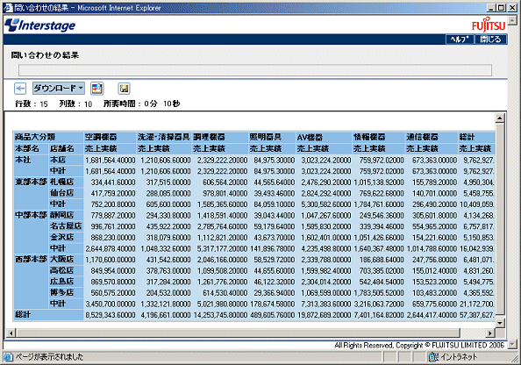Click the 情報機器 column header
Image resolution: width=521 pixels, height=365 pixels.
(378, 137)
